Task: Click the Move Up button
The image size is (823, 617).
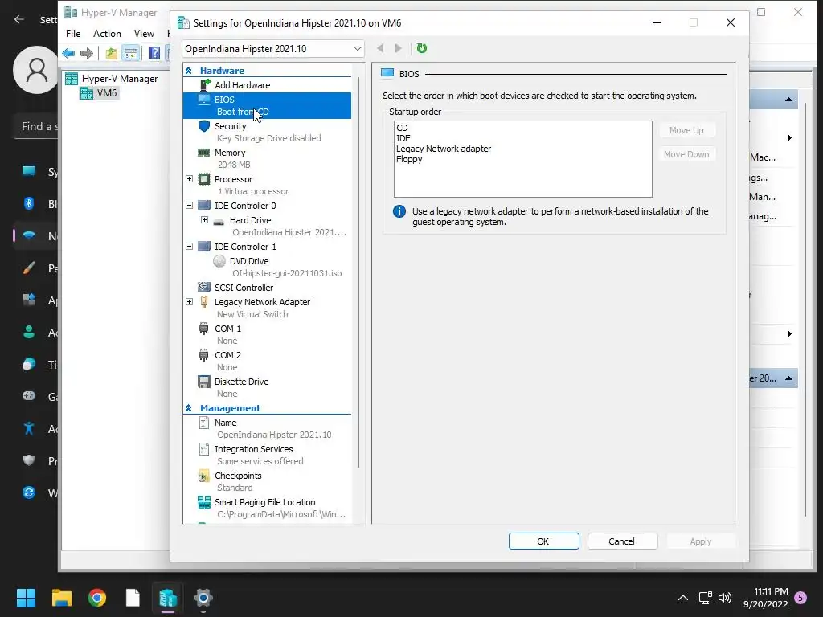Action: pyautogui.click(x=686, y=130)
